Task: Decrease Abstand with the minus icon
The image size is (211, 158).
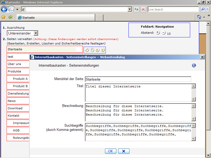Action: (x=164, y=33)
